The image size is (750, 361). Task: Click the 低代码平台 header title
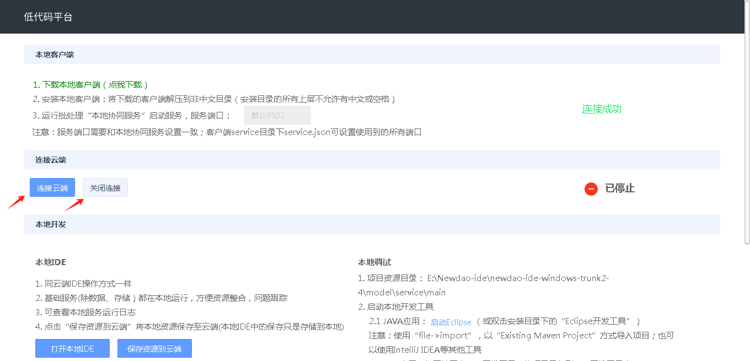point(48,17)
